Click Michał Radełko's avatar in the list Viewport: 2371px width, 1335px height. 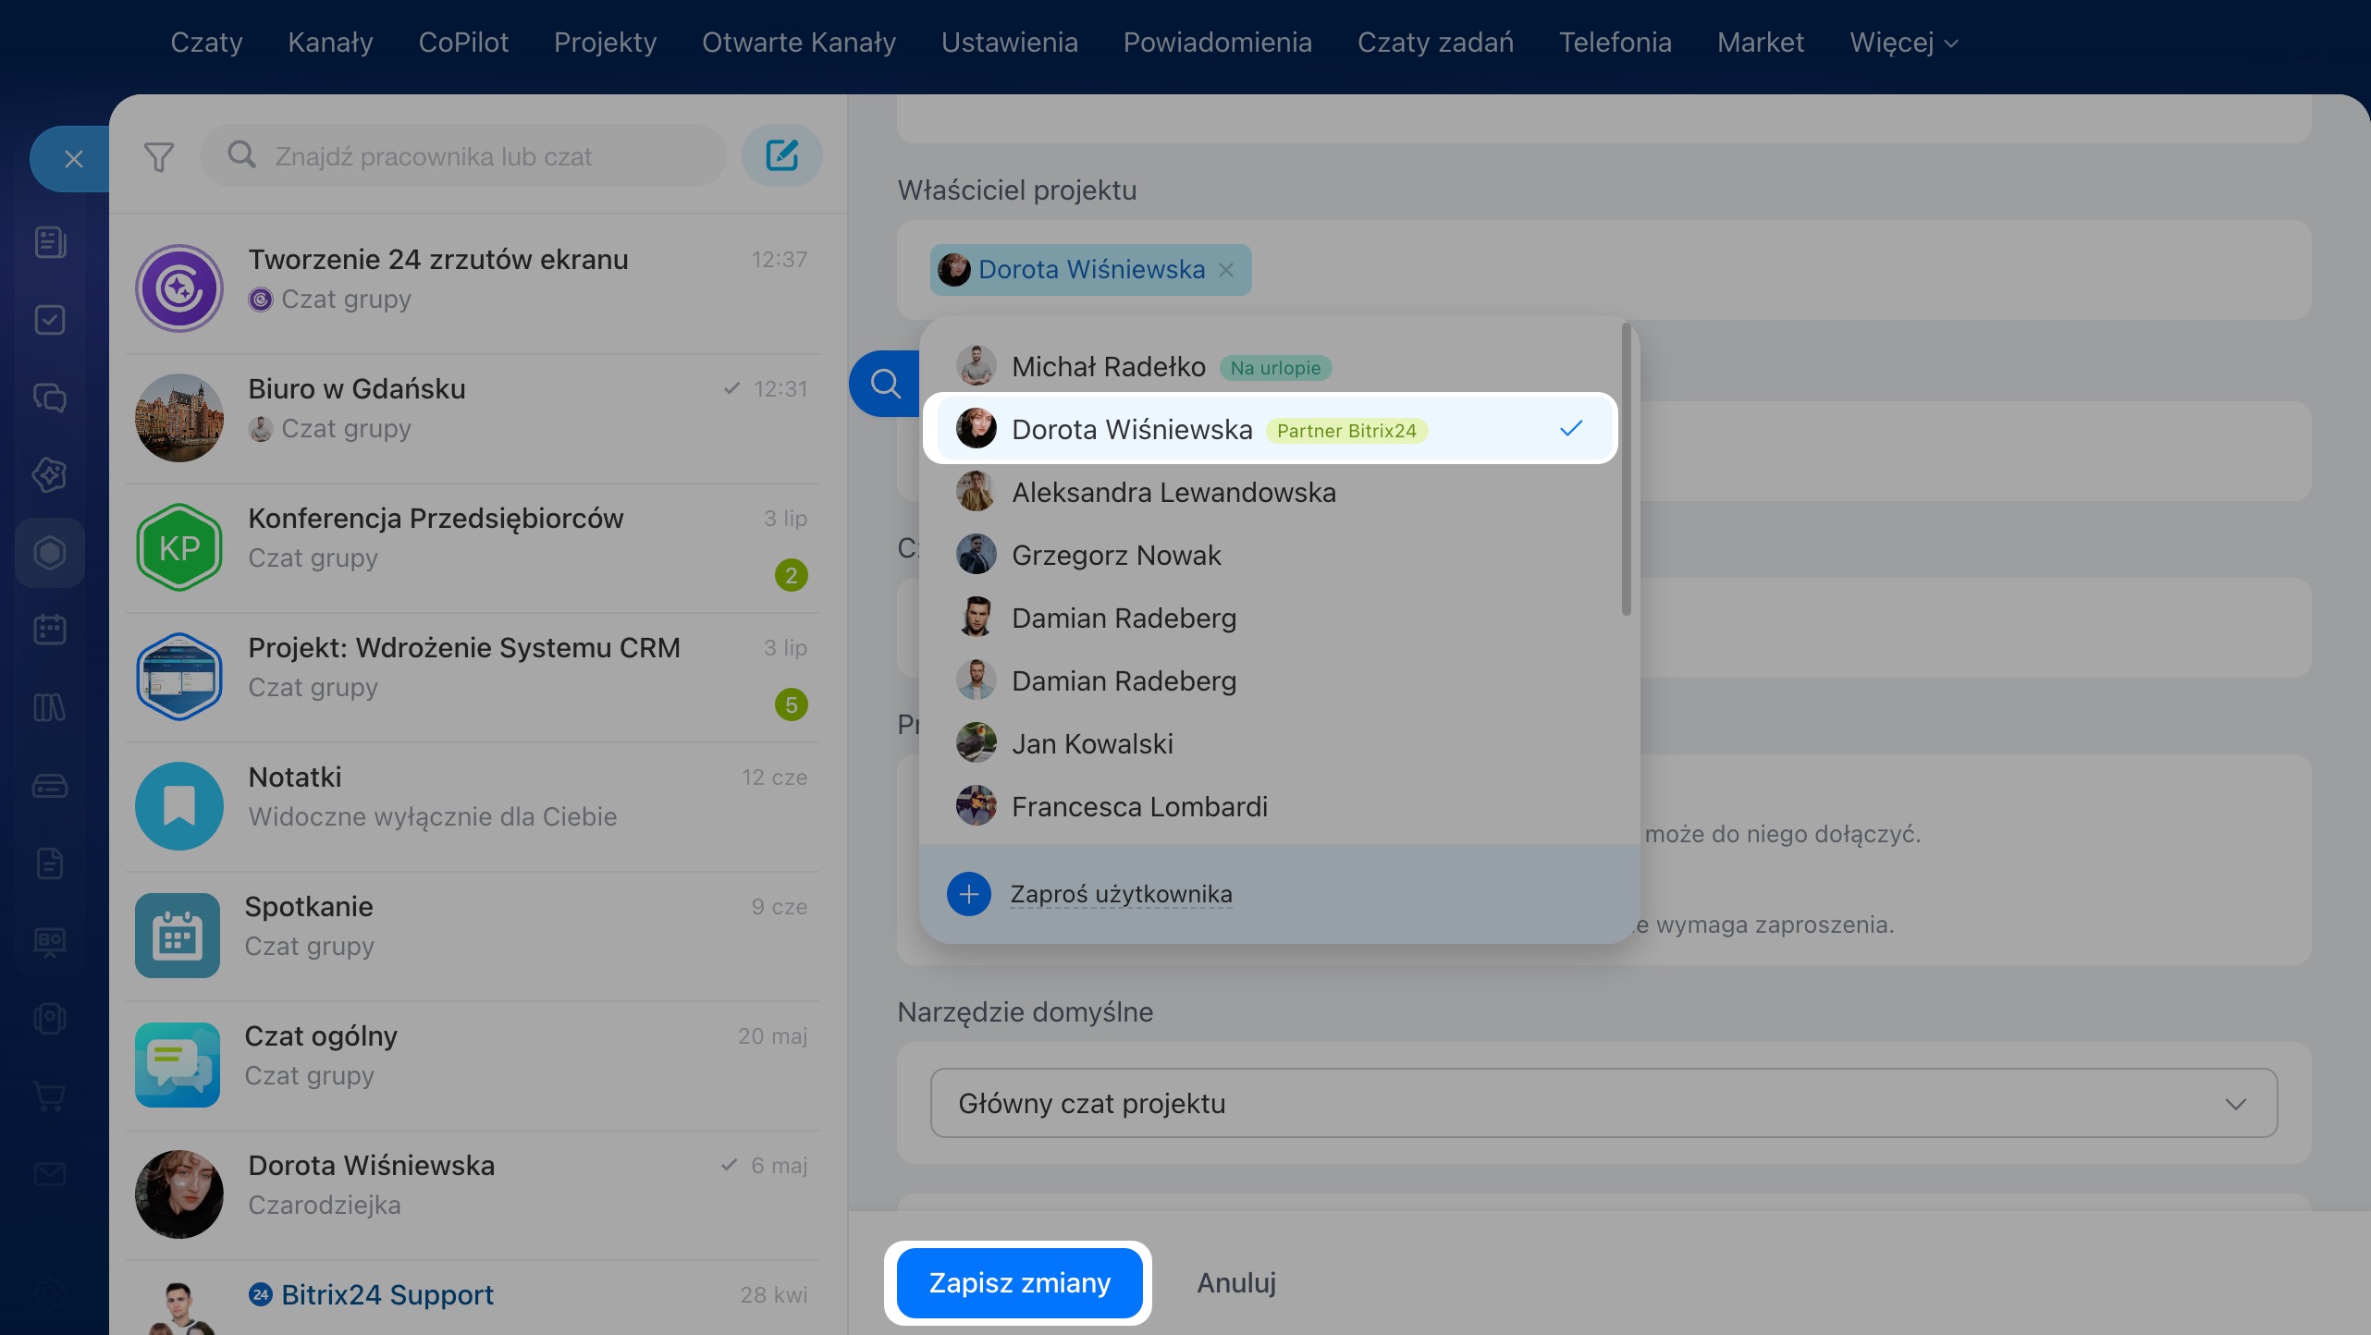(976, 366)
